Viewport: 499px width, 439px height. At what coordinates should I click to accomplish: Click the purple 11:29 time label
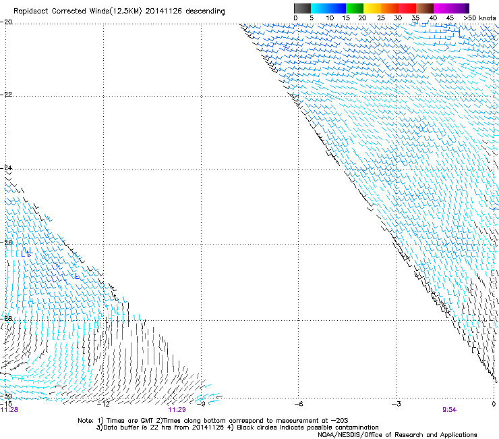(177, 410)
